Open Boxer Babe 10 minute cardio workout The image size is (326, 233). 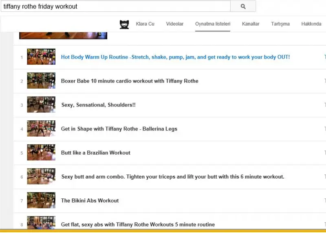click(130, 81)
